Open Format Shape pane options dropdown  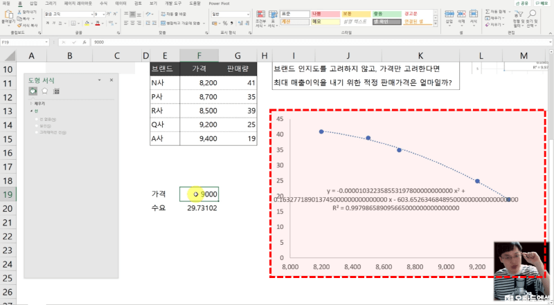click(99, 80)
